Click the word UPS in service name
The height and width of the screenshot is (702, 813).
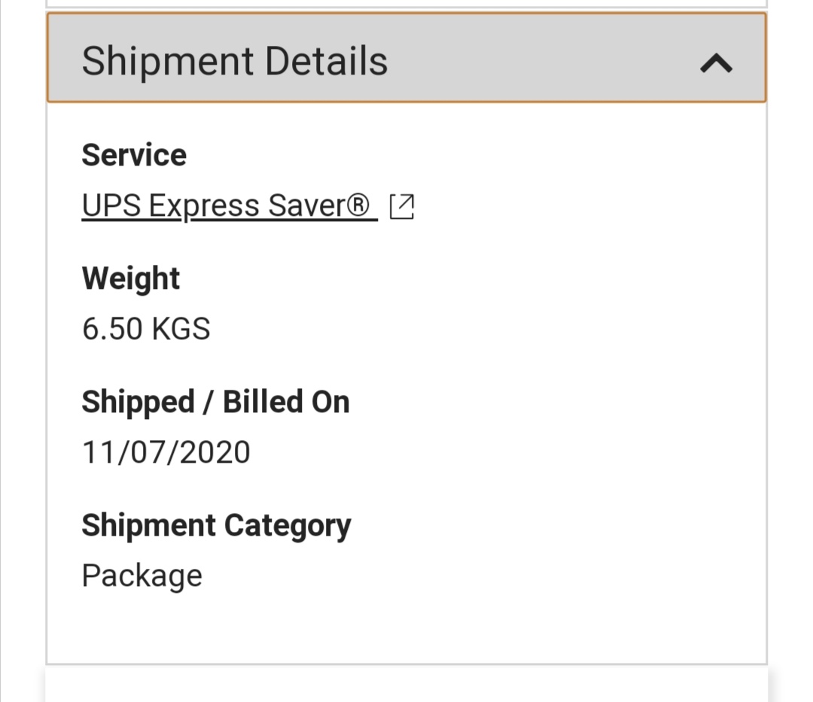tap(111, 205)
